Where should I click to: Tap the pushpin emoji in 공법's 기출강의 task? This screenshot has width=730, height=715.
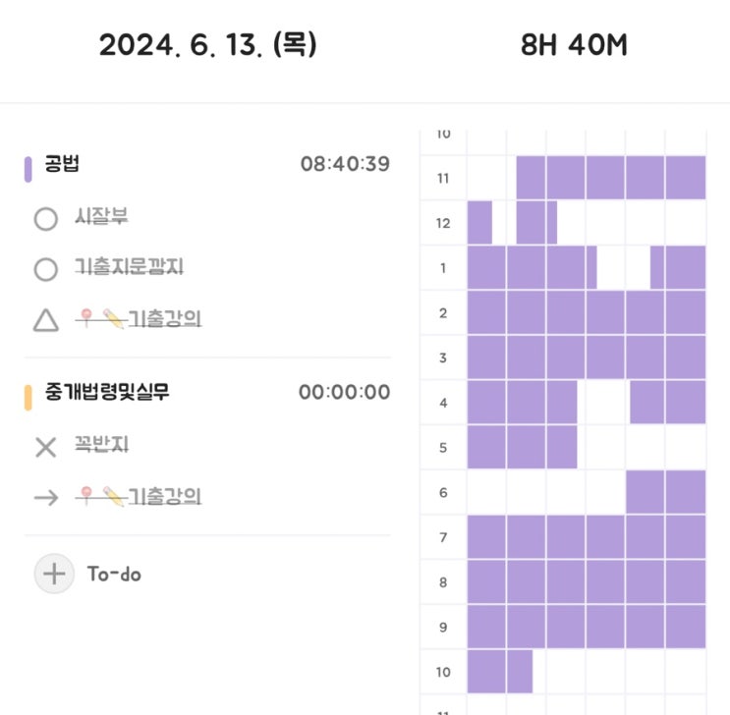tap(86, 318)
